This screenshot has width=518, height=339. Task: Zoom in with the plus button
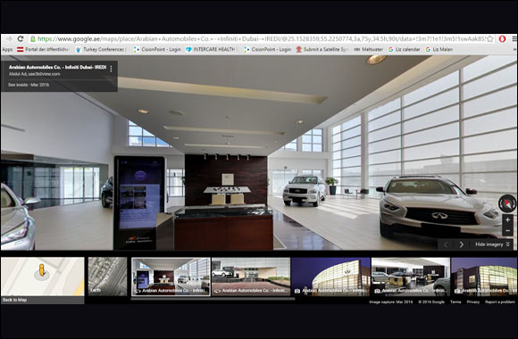(x=507, y=219)
